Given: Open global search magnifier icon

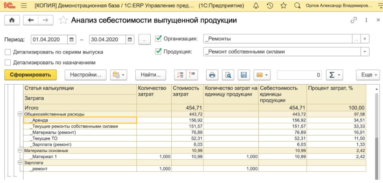Looking at the screenshot, I should (x=297, y=6).
